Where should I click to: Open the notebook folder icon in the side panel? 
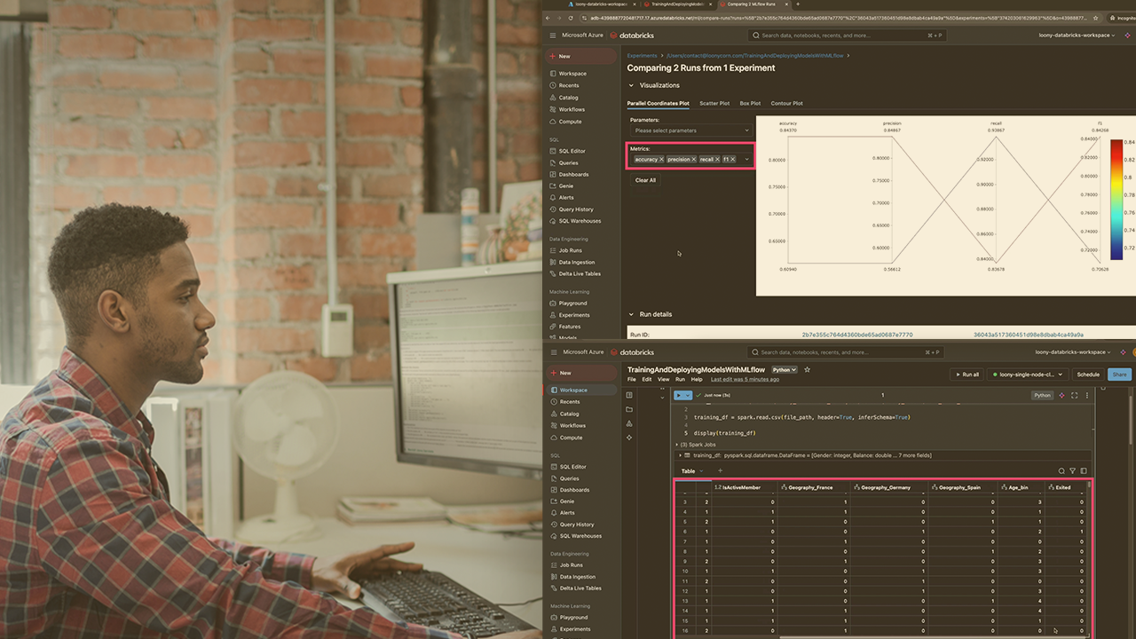pos(629,409)
